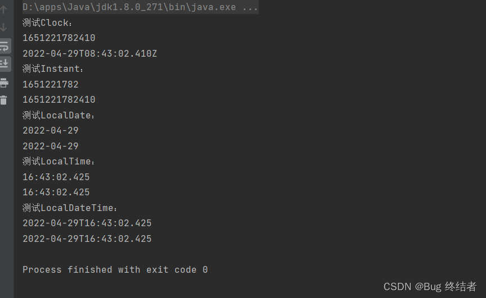Click the 测试LocalDate: output line
This screenshot has height=298, width=486.
(59, 116)
